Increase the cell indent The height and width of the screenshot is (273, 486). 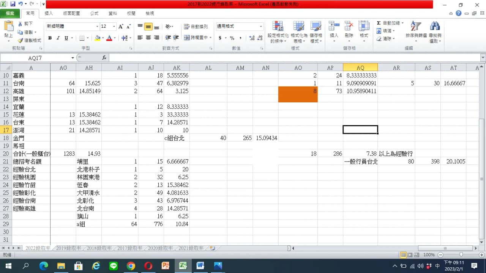coord(176,38)
